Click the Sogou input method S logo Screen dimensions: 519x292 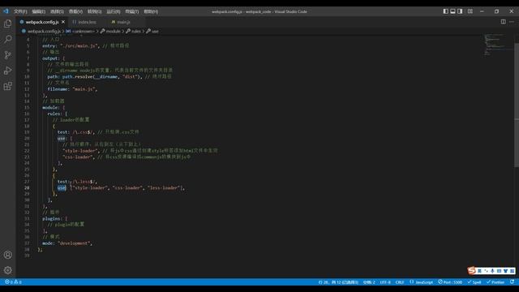point(472,270)
